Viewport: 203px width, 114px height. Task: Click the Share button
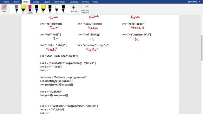point(193,2)
